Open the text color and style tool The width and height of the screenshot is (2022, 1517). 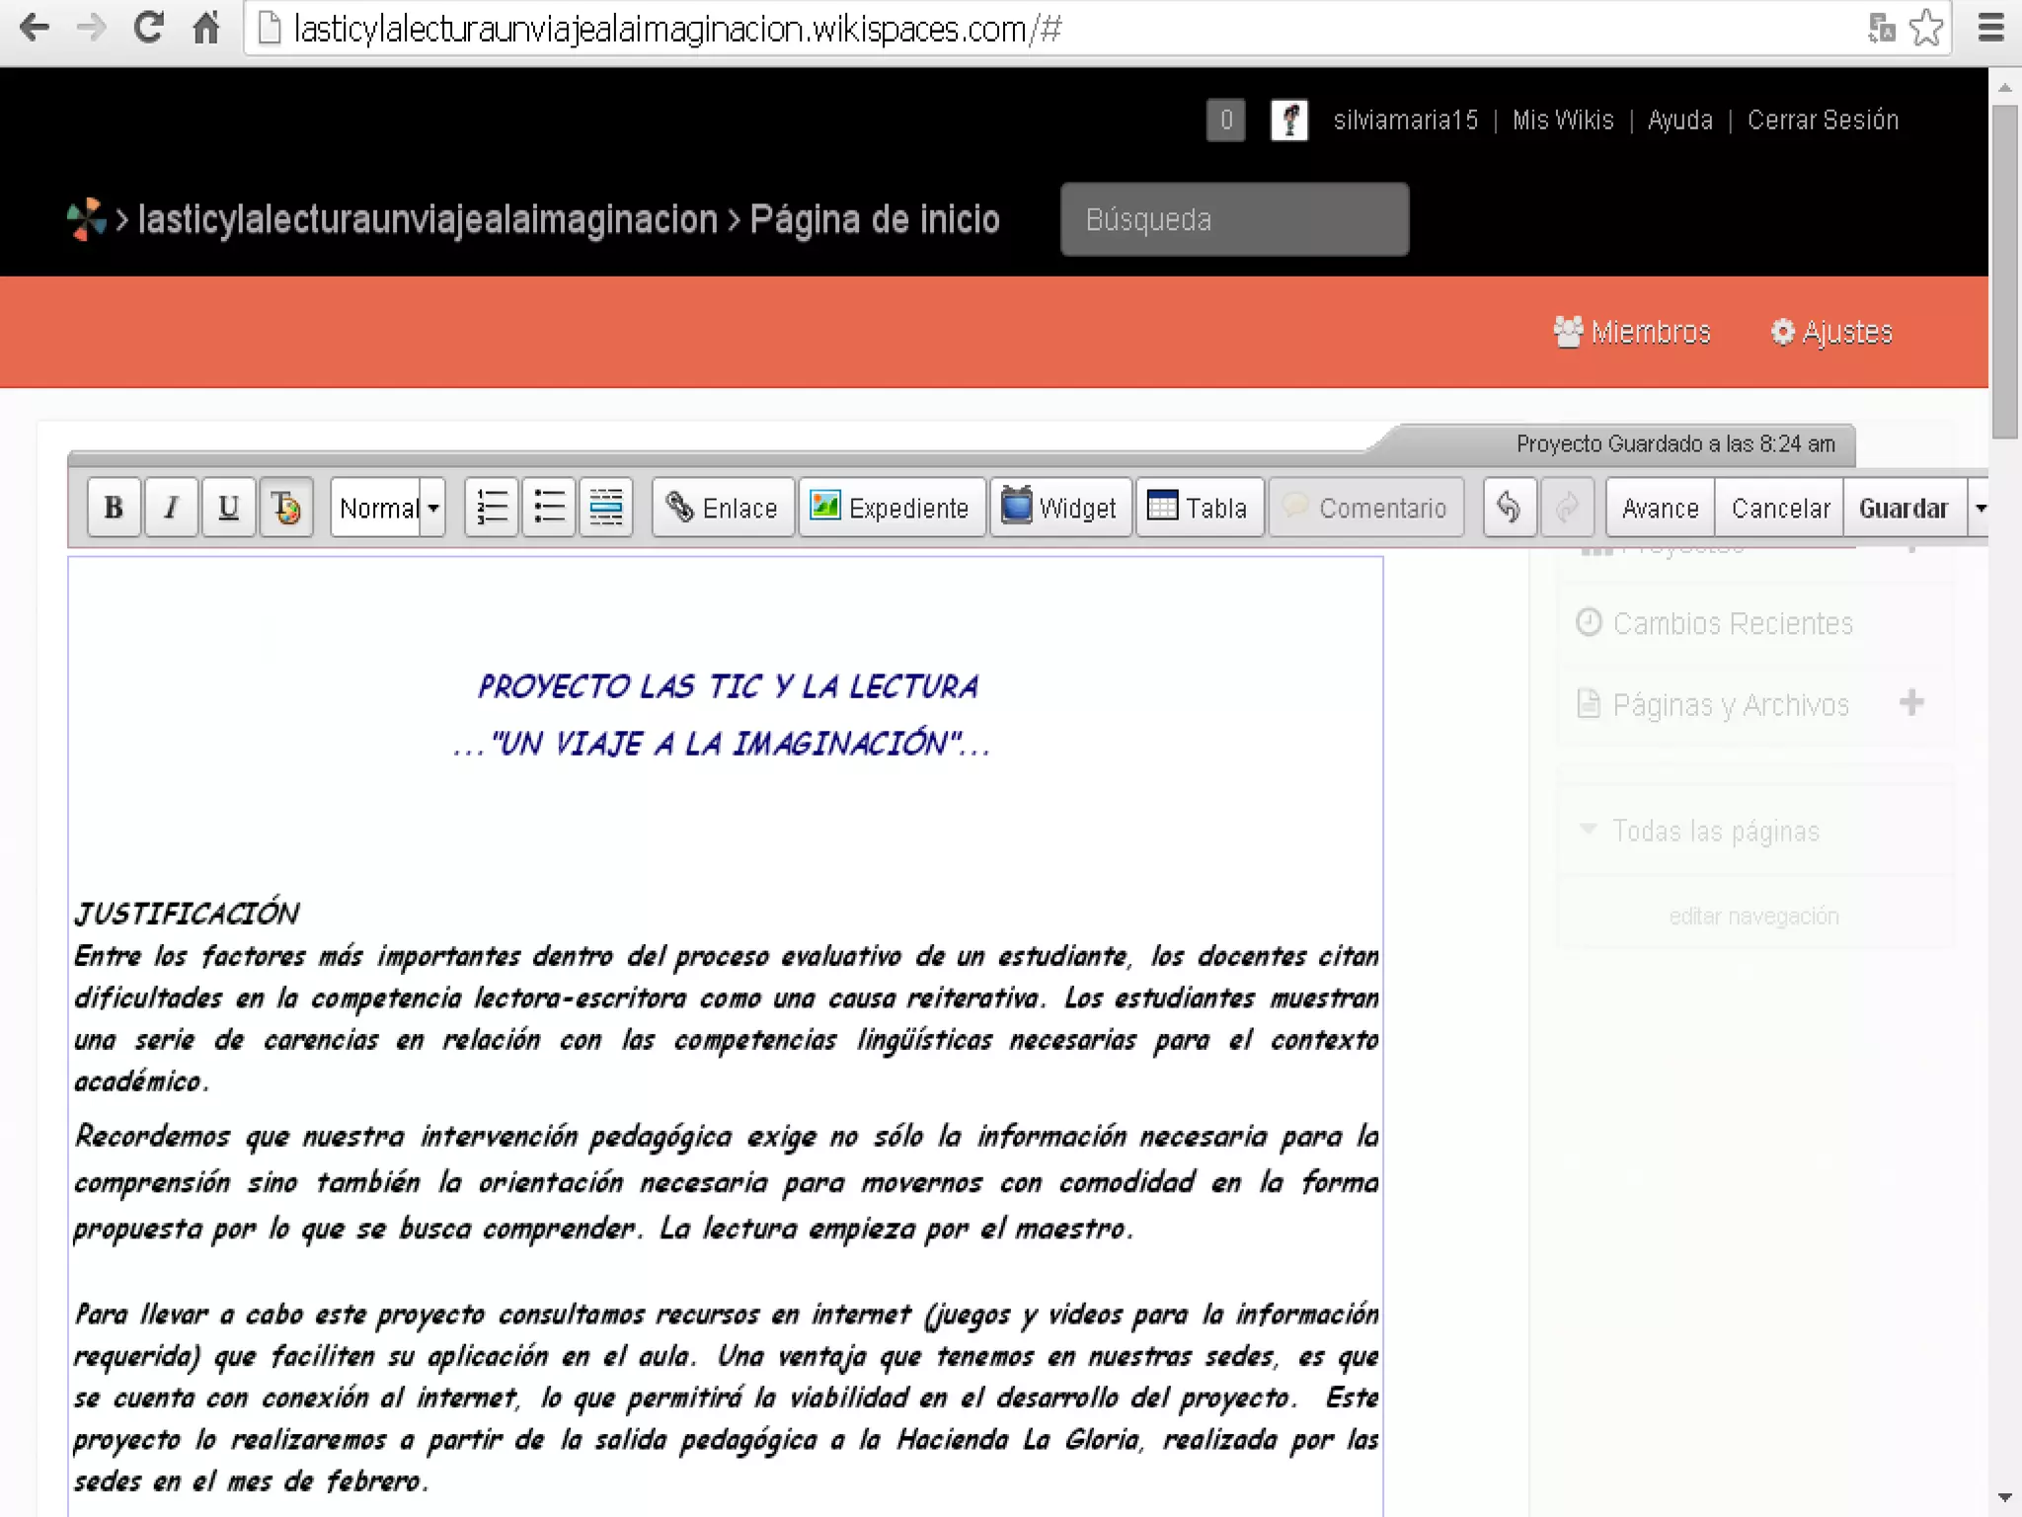pos(285,508)
